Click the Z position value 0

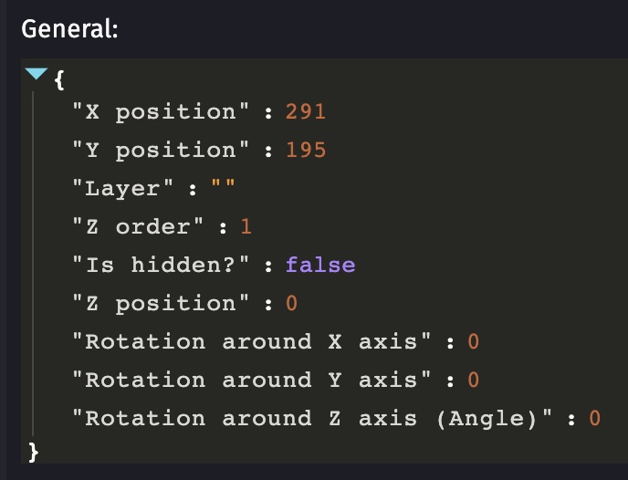(291, 303)
